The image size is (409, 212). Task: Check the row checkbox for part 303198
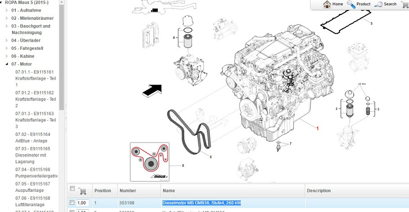pos(72,203)
